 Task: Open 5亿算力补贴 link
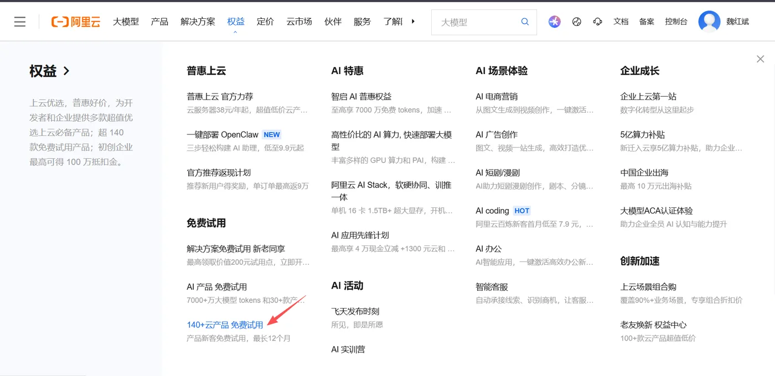click(642, 134)
